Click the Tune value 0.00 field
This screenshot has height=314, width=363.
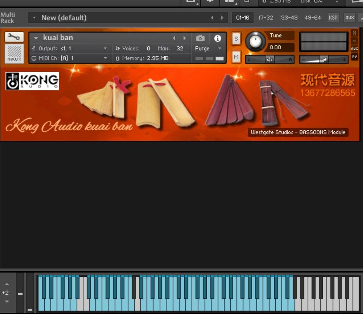point(281,47)
